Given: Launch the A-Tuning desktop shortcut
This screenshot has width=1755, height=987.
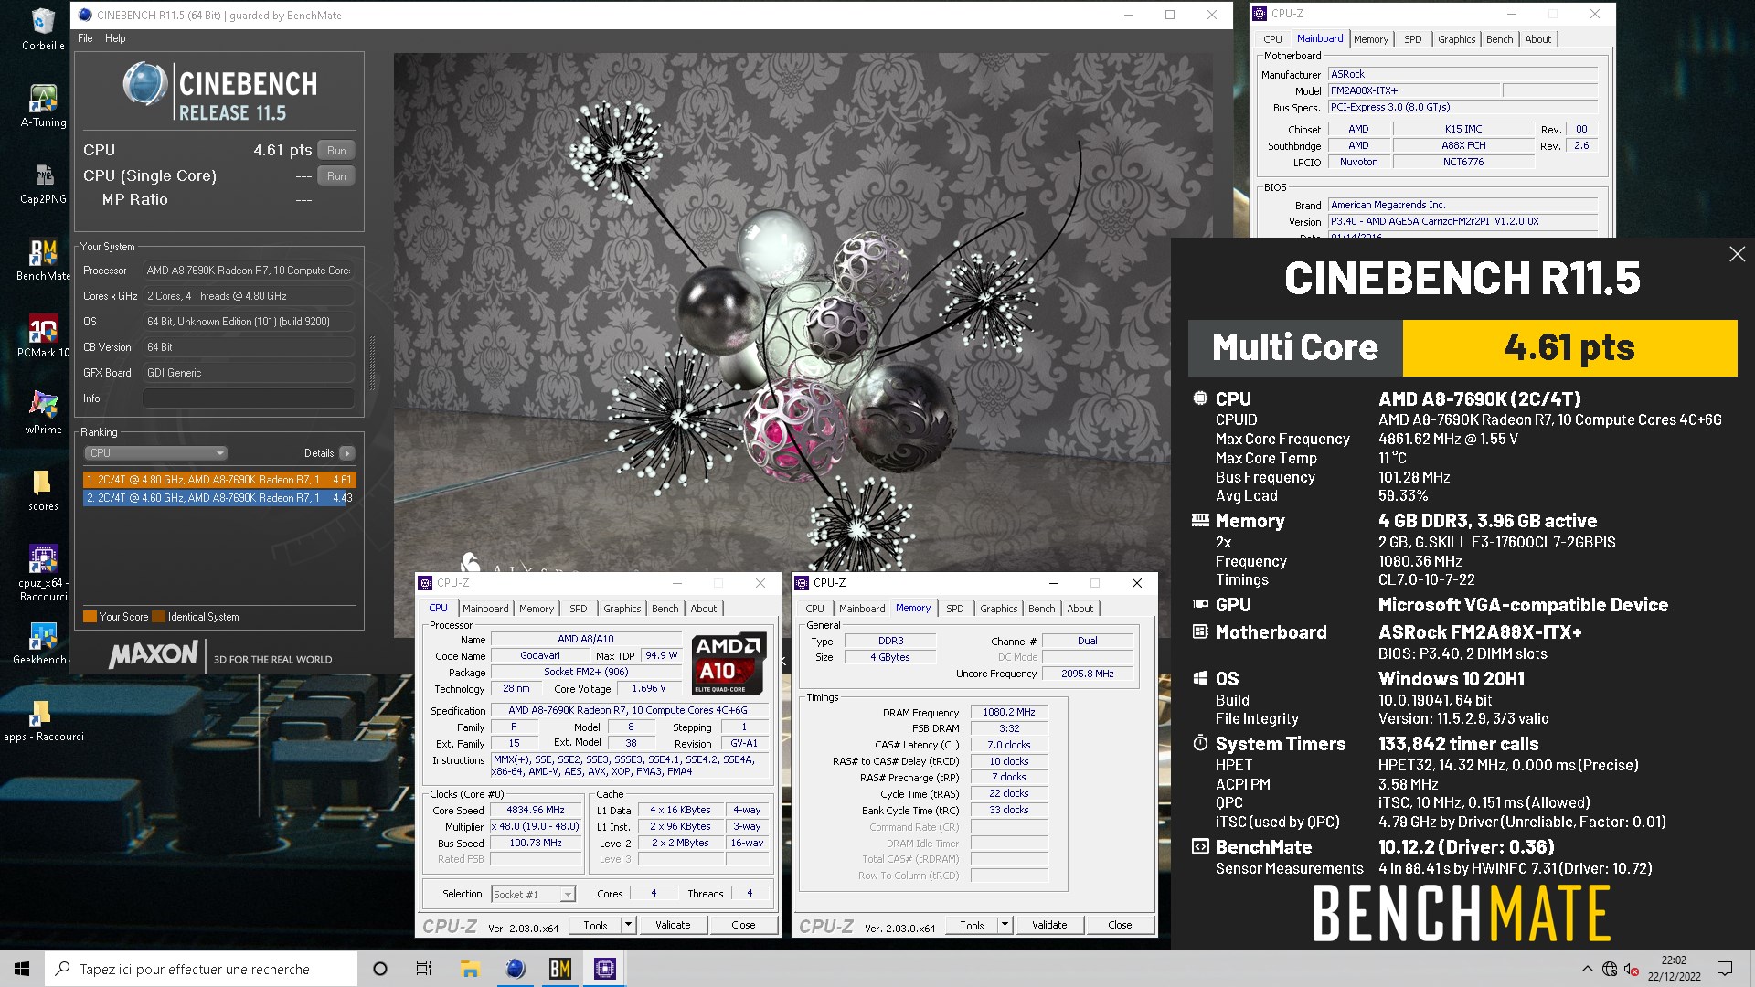Looking at the screenshot, I should click(43, 105).
